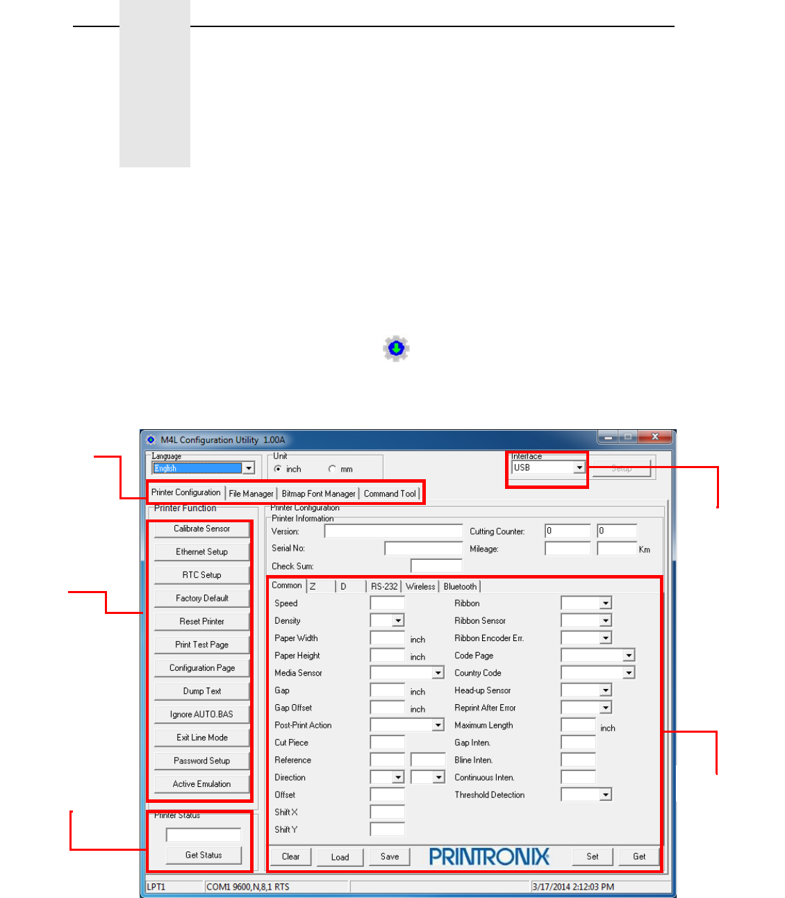
Task: Click the Ethernet Setup button
Action: coord(202,552)
